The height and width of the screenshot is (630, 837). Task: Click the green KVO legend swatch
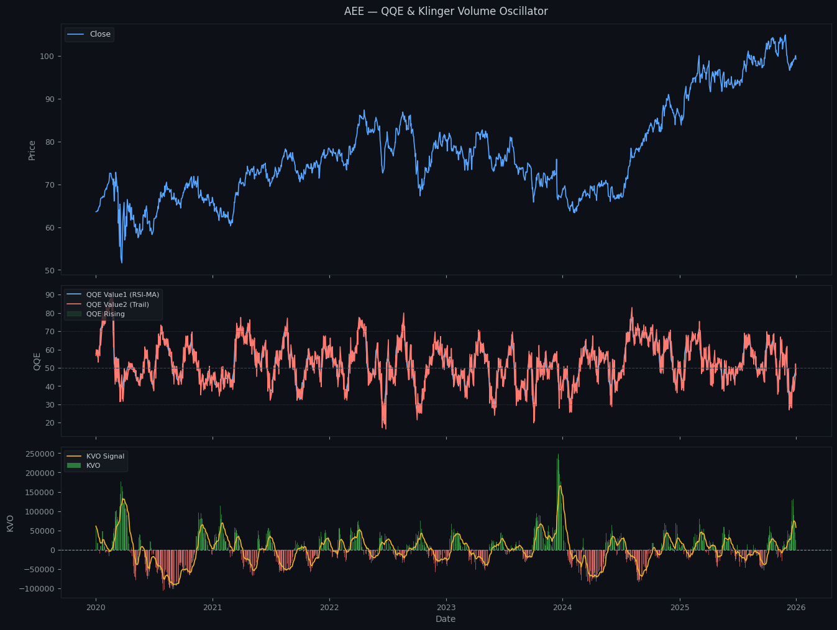74,465
